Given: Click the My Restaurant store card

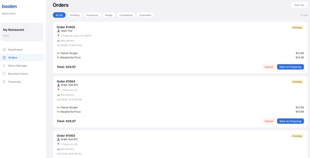Looking at the screenshot, I should [22, 32].
